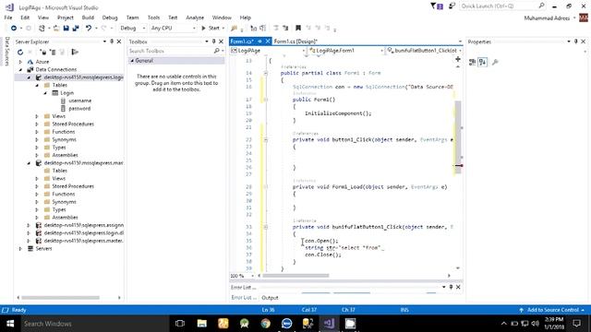Start debugging with the Start button
Screen dimensions: 591x332
[x=212, y=29]
